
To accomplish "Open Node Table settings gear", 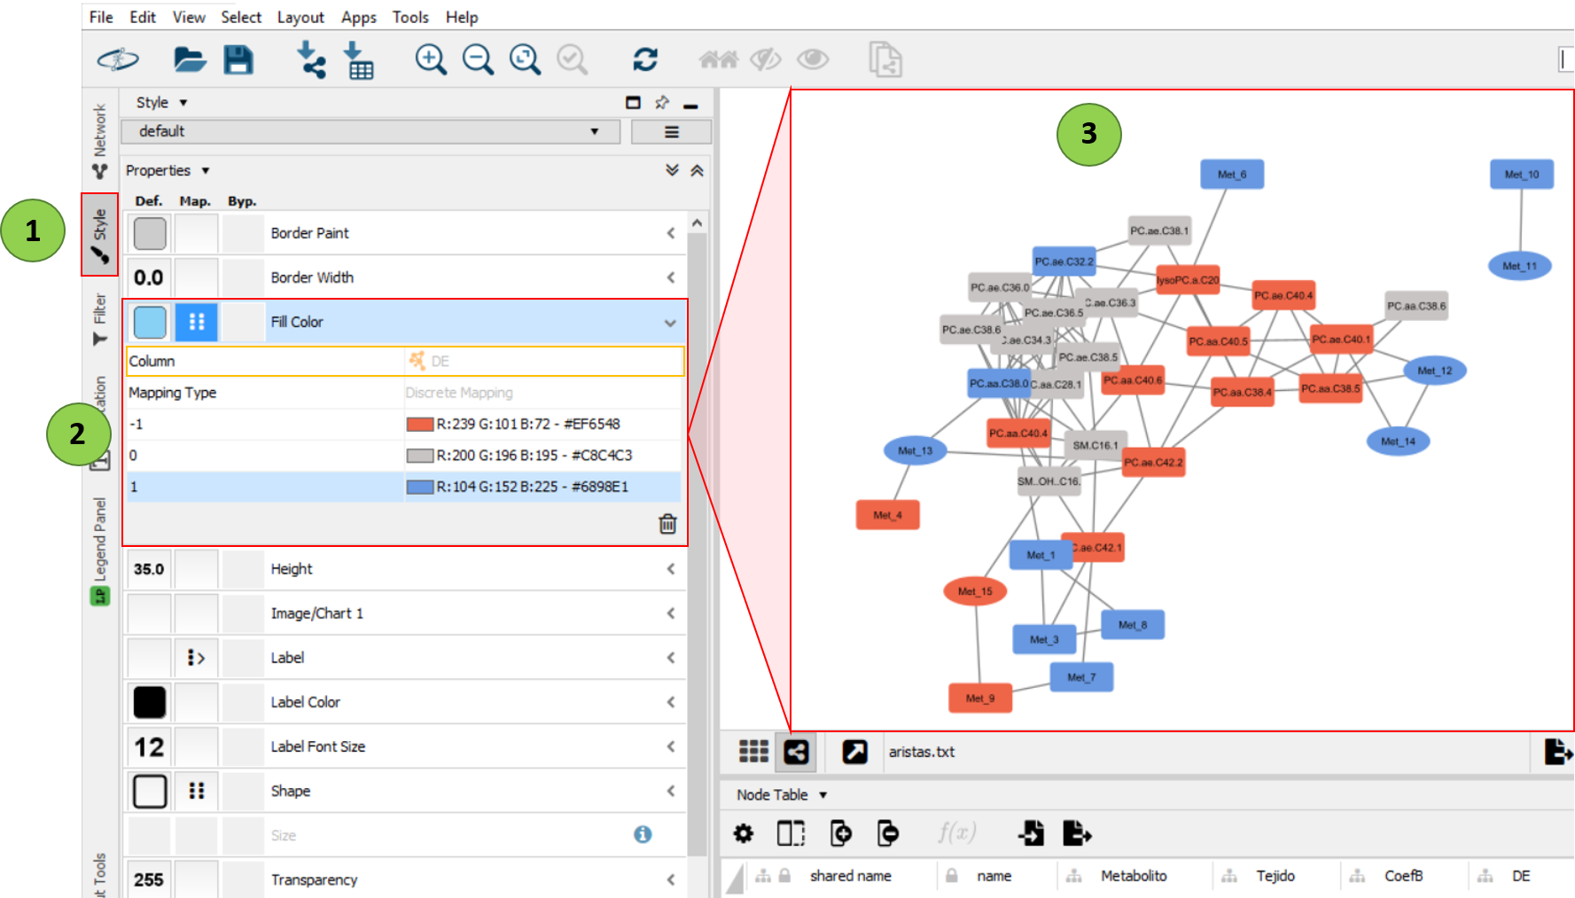I will click(744, 833).
